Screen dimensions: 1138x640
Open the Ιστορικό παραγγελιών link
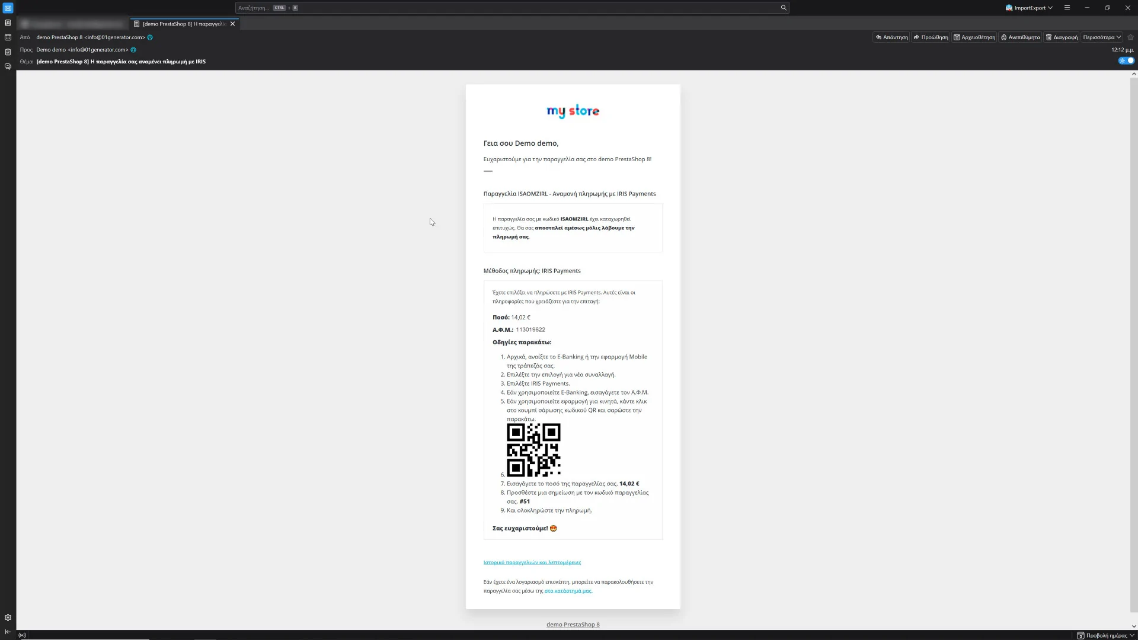click(532, 562)
